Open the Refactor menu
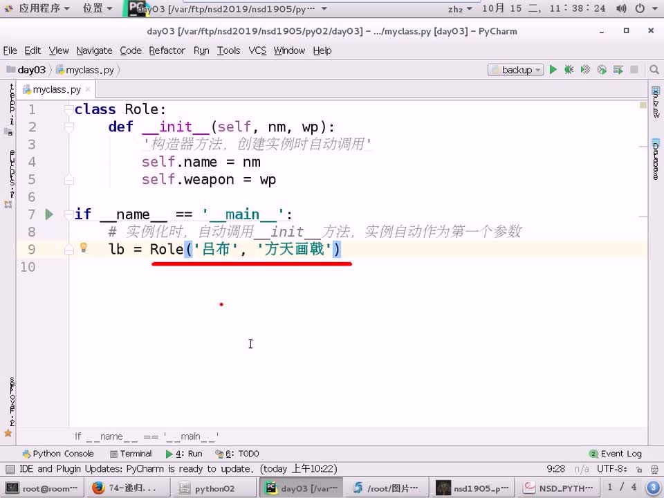The image size is (664, 498). click(167, 50)
